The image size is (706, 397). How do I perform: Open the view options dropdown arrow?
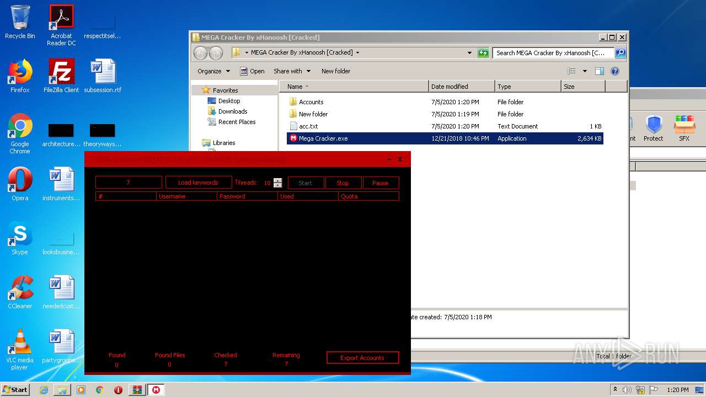click(x=585, y=71)
